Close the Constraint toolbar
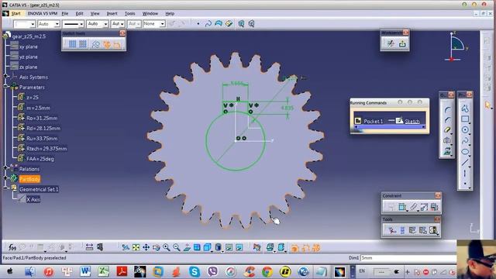Viewport: 496px width, 279px height. (x=438, y=196)
